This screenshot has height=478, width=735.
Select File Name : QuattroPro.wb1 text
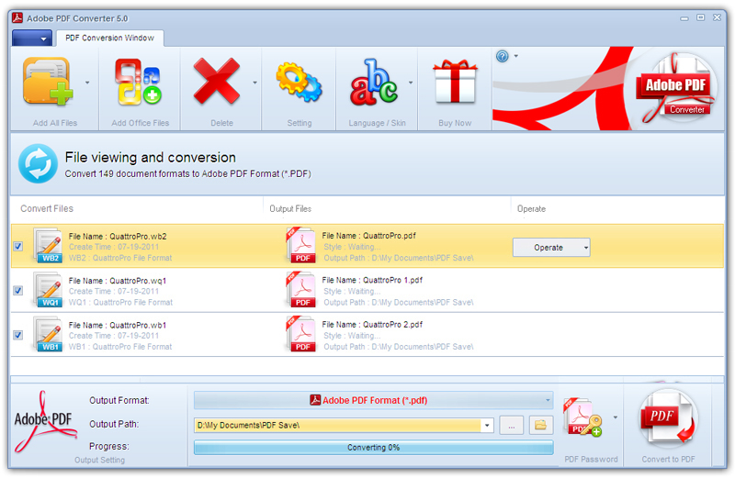pos(118,326)
